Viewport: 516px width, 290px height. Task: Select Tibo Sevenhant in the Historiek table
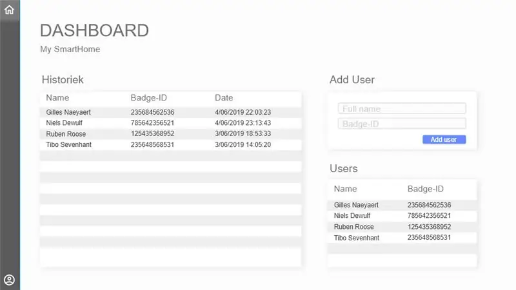point(69,144)
